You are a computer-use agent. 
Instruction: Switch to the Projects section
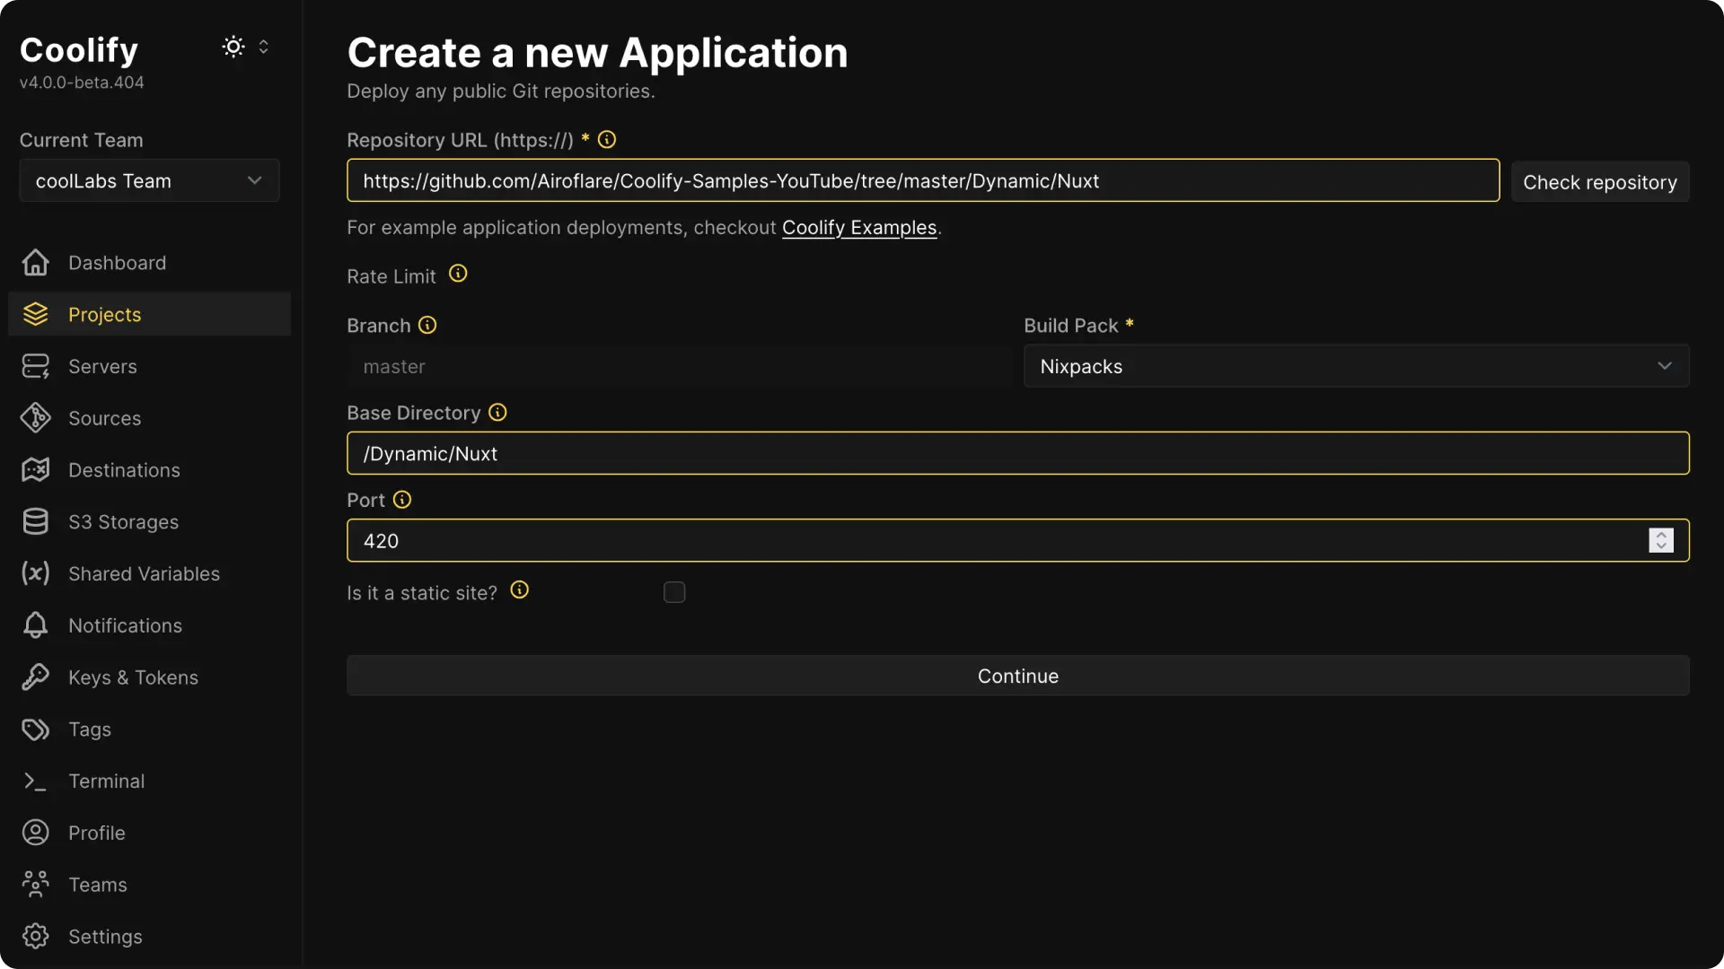coord(104,314)
